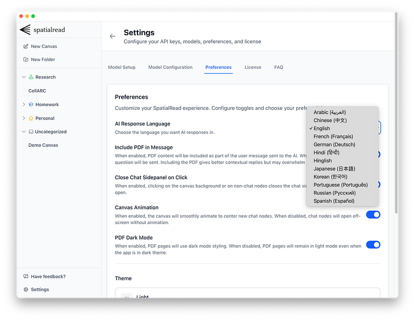Select the Personal folder label
This screenshot has height=320, width=415.
click(45, 118)
